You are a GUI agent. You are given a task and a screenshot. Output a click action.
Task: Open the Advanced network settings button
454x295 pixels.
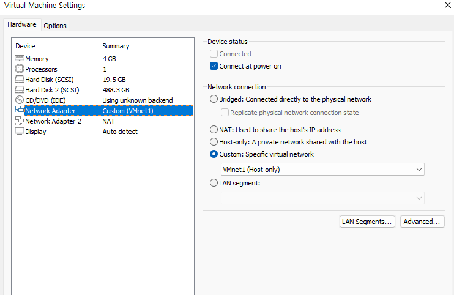[422, 222]
